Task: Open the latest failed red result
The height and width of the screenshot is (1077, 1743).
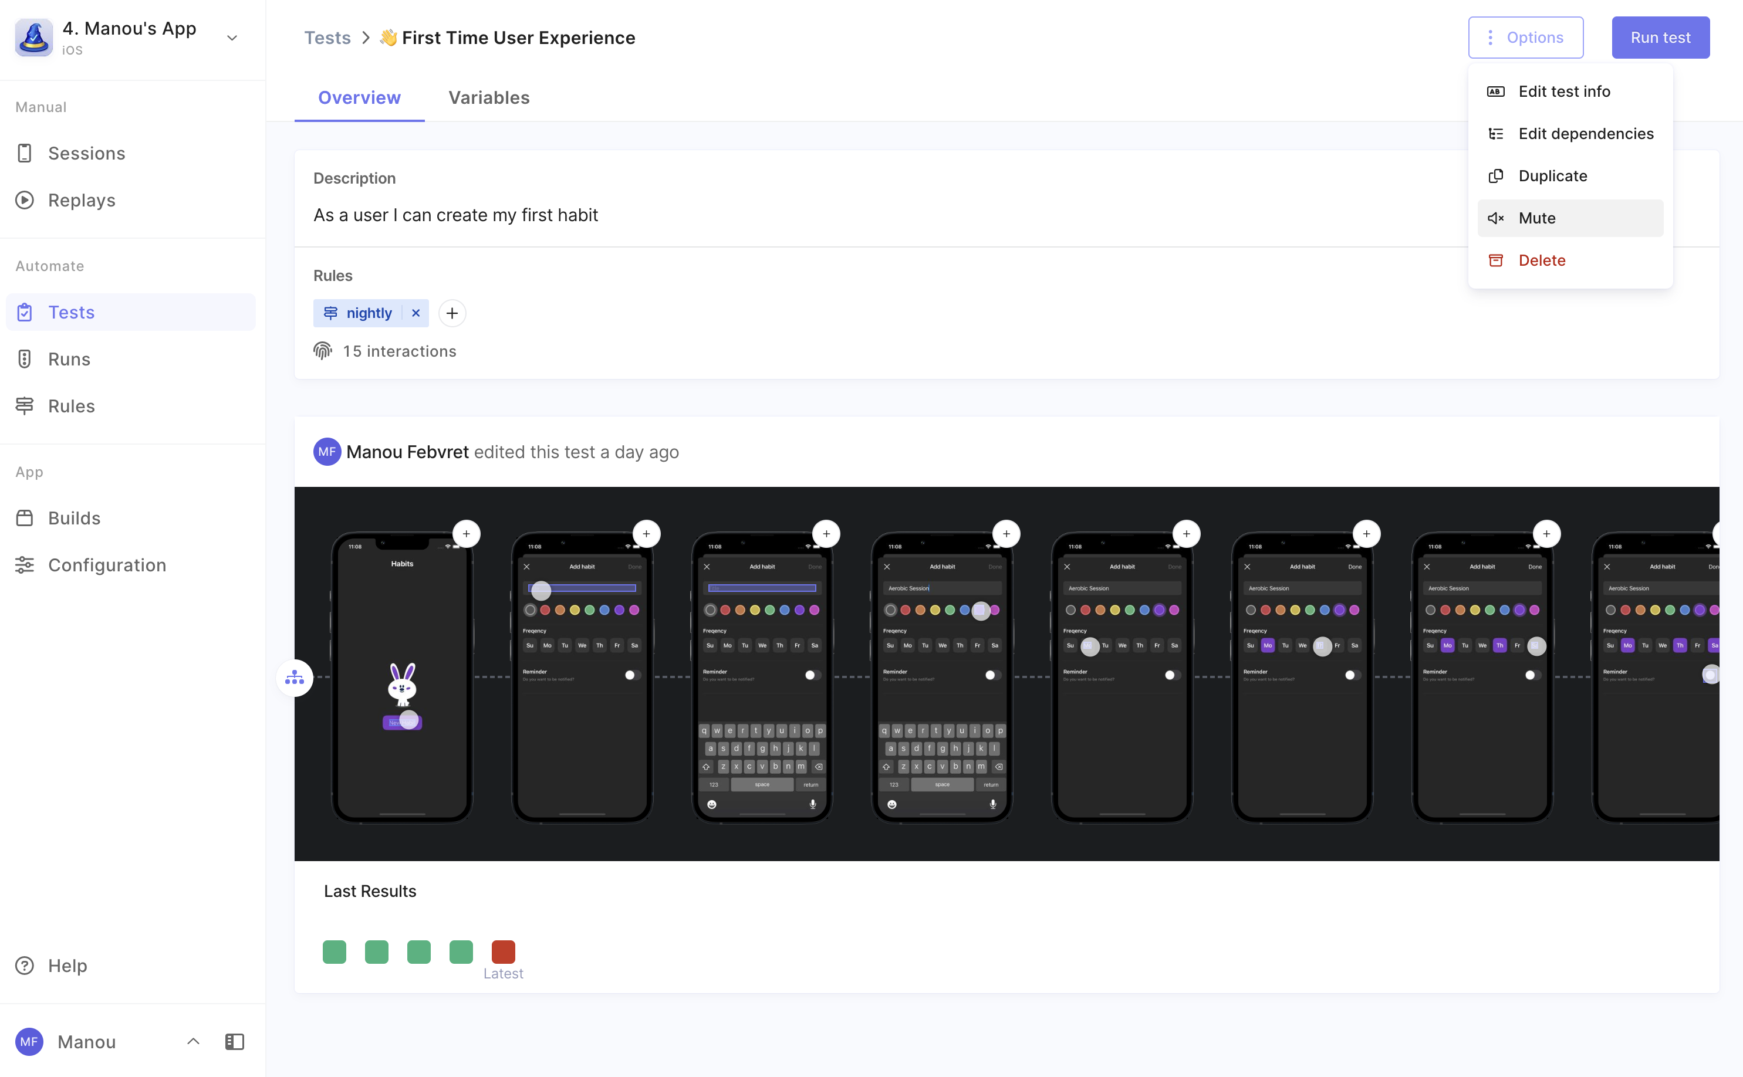Action: pyautogui.click(x=503, y=951)
